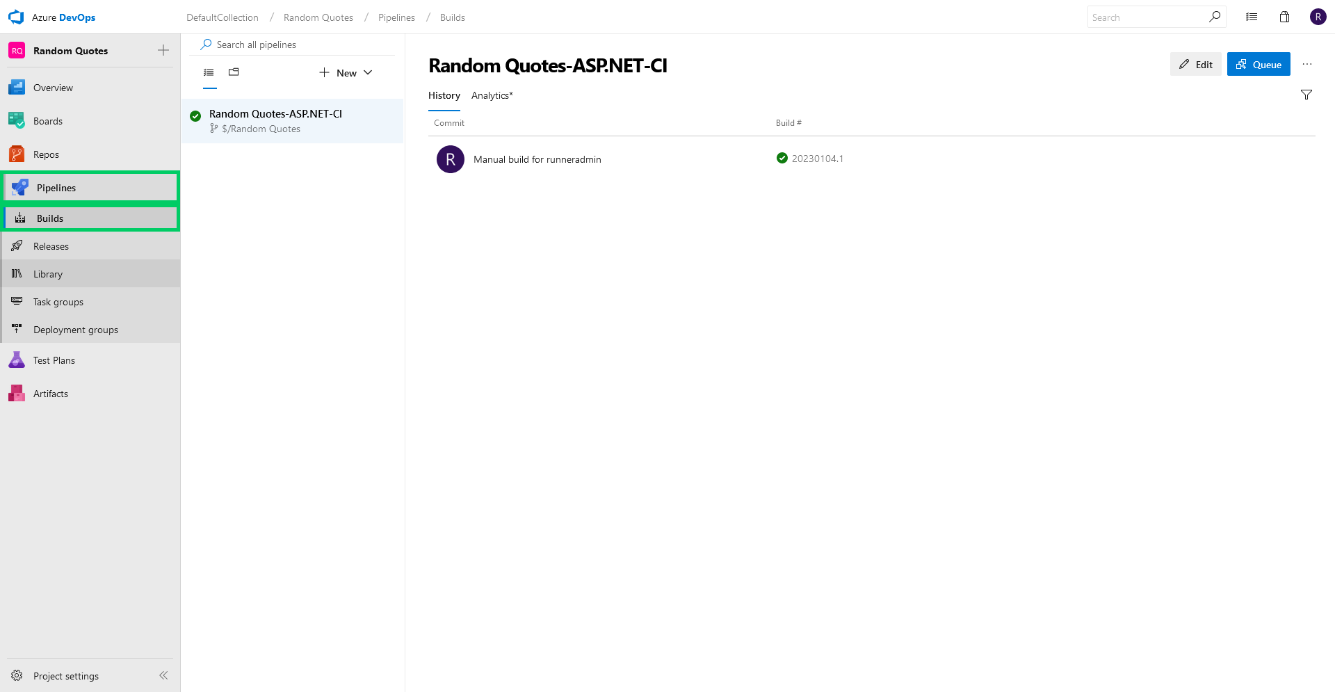Switch to pipelines list view icon

click(209, 72)
